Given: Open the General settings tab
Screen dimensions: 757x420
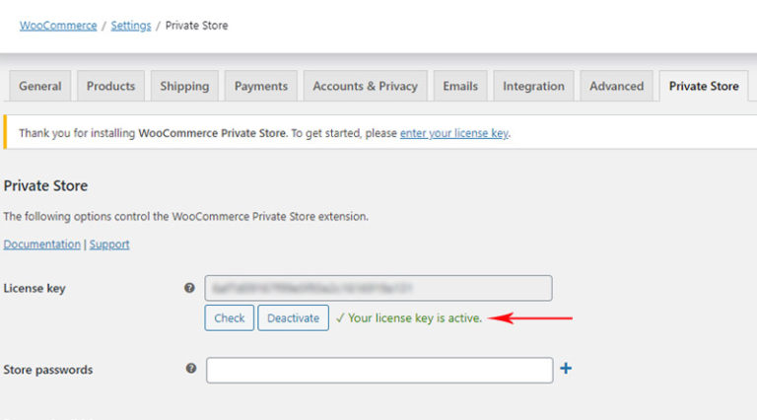Looking at the screenshot, I should [x=40, y=86].
